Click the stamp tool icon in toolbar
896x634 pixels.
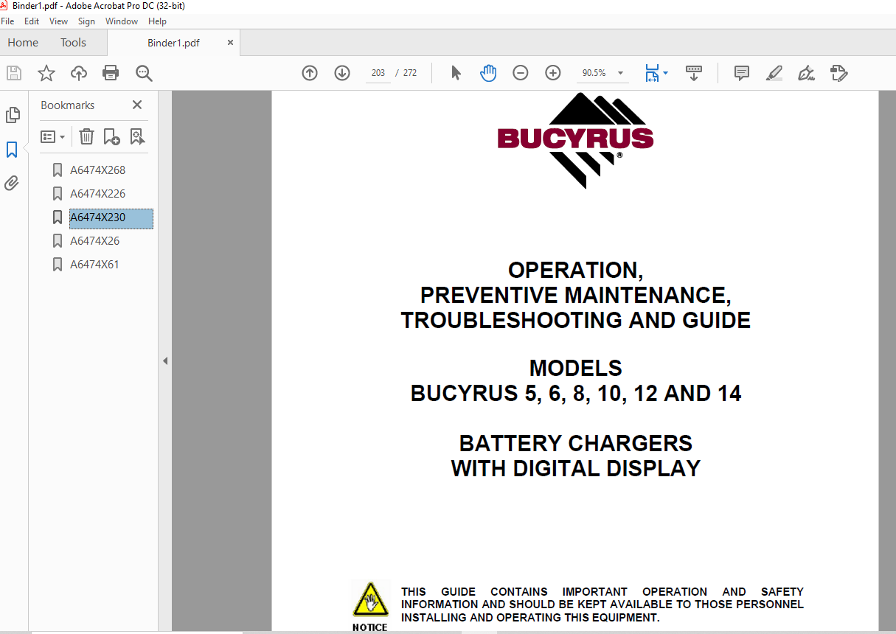[838, 73]
